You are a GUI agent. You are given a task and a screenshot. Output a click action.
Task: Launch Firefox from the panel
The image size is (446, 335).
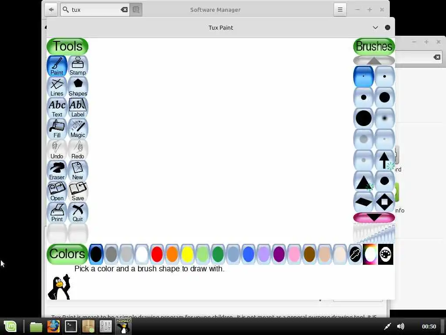point(54,326)
